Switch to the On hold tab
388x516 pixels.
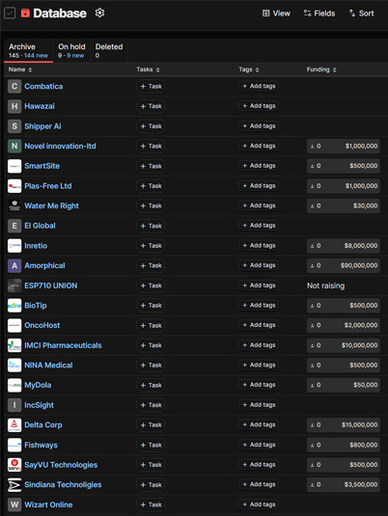tap(71, 51)
